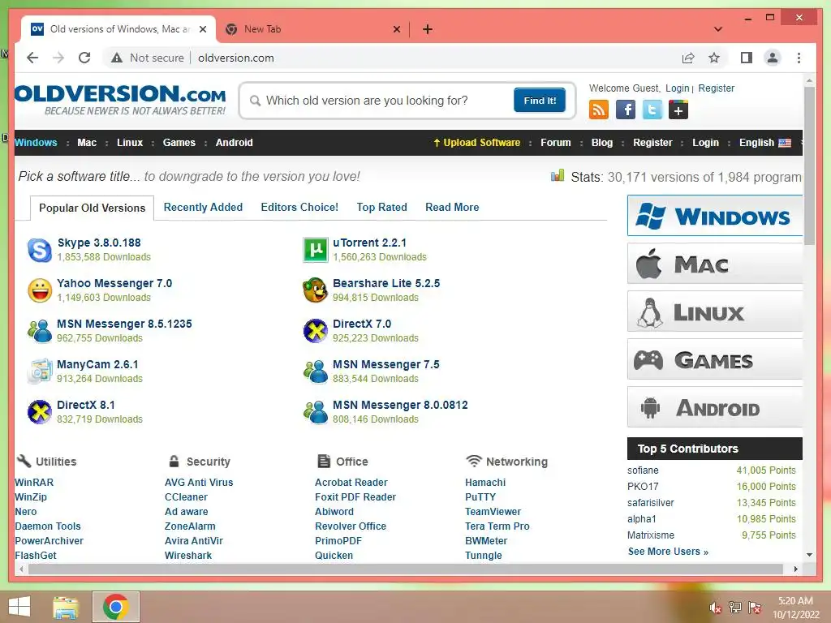The image size is (831, 623).
Task: Switch to the New Tab browser tab
Action: (x=312, y=29)
